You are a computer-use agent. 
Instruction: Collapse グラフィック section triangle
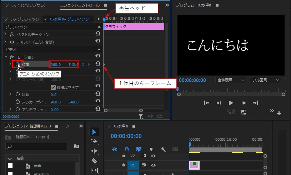(x=99, y=27)
